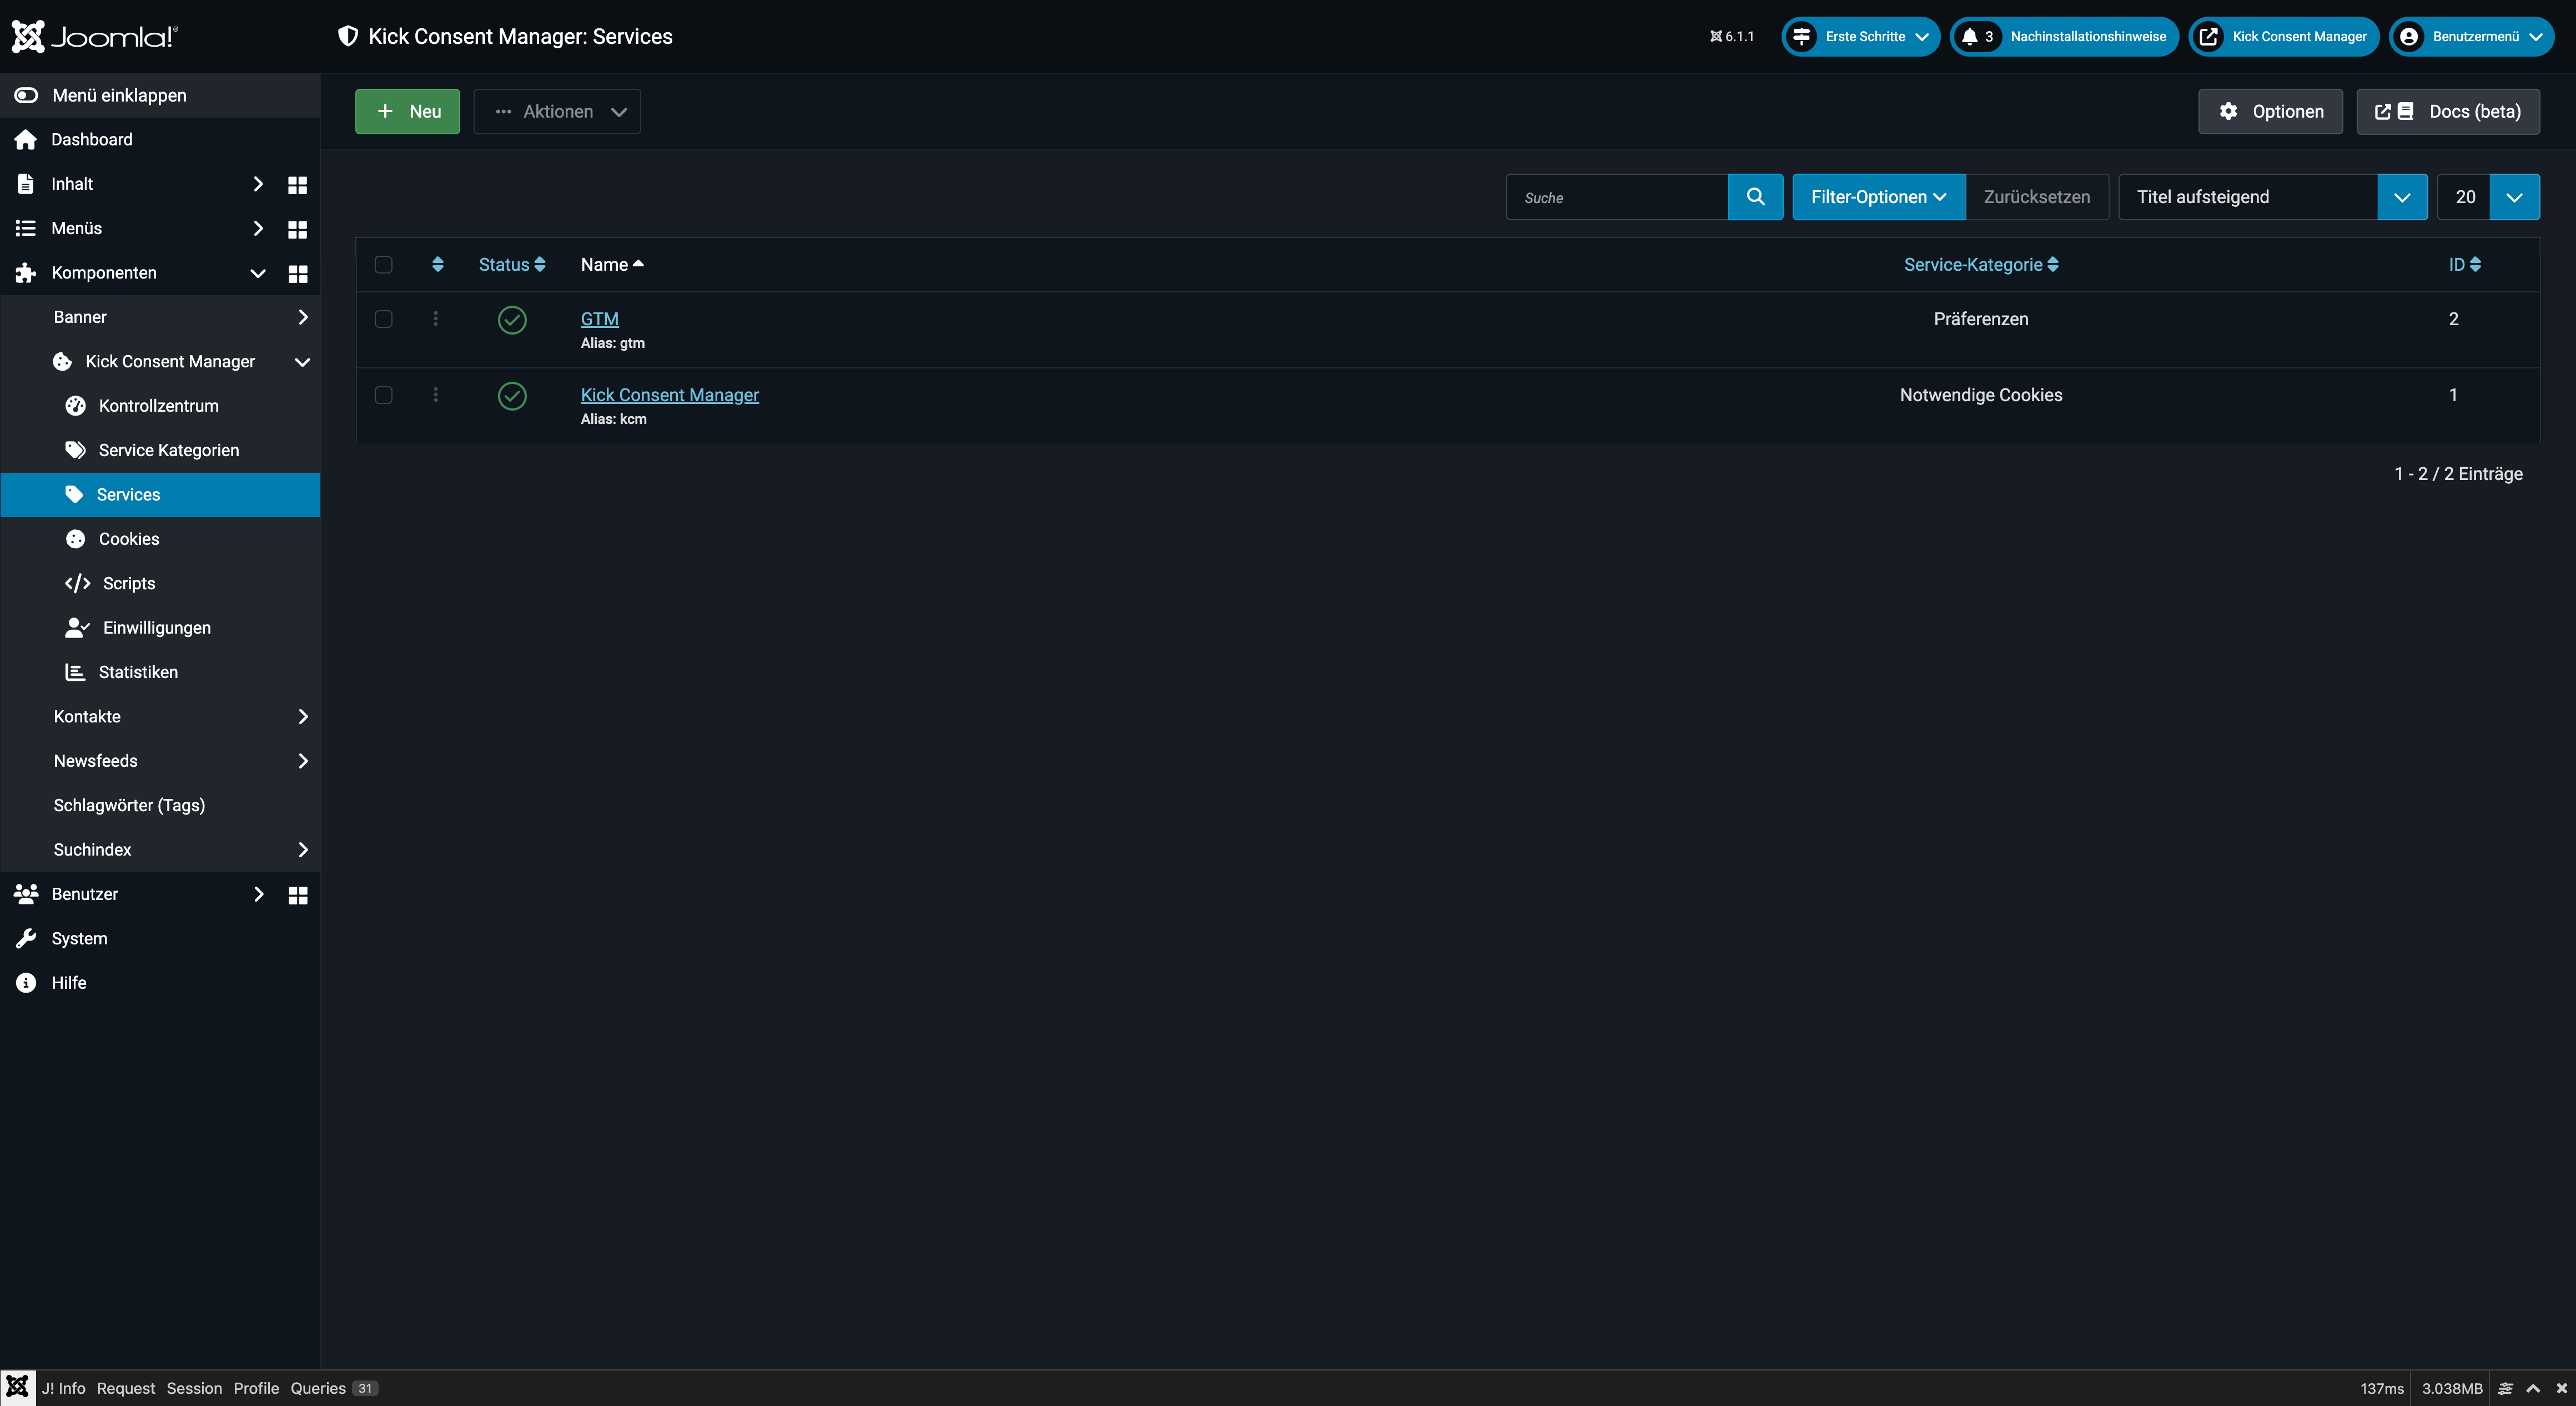Close the debug bar with X icon

click(x=2561, y=1389)
